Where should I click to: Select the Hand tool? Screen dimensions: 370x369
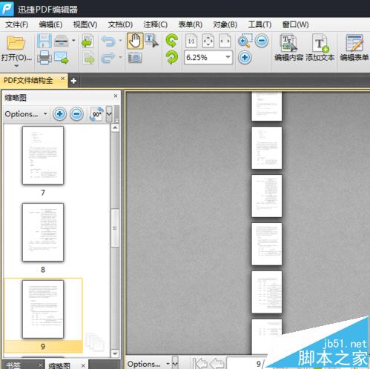pyautogui.click(x=135, y=41)
